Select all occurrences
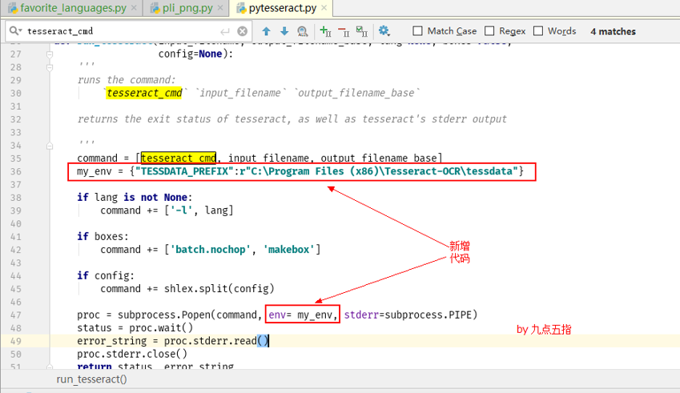 (362, 31)
